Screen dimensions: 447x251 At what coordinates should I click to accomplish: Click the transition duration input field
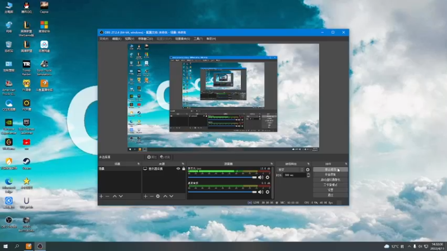pyautogui.click(x=295, y=175)
